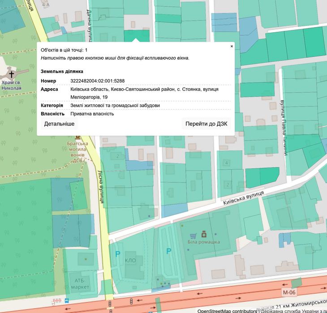
Task: Click the КЛО label on the map
Action: [x=130, y=260]
